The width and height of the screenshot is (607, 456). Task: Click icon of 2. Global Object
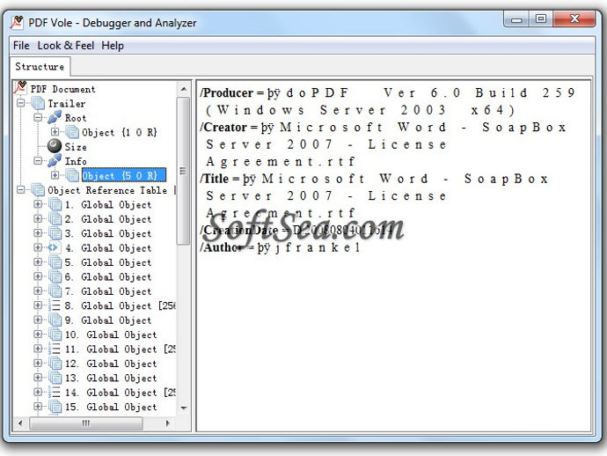pyautogui.click(x=55, y=219)
